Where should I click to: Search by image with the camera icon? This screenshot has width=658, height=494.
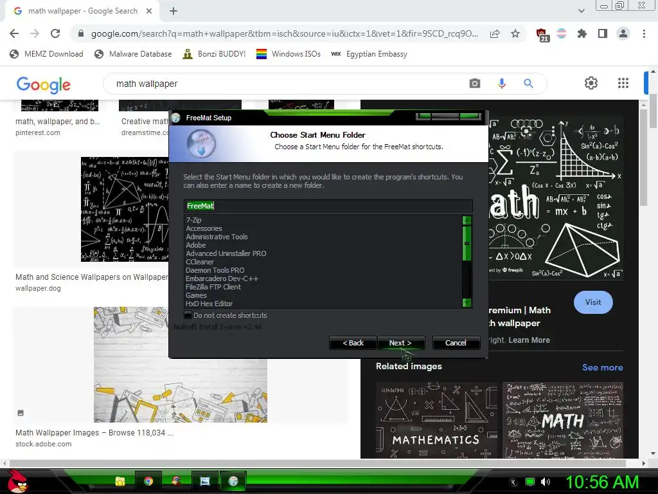click(475, 84)
